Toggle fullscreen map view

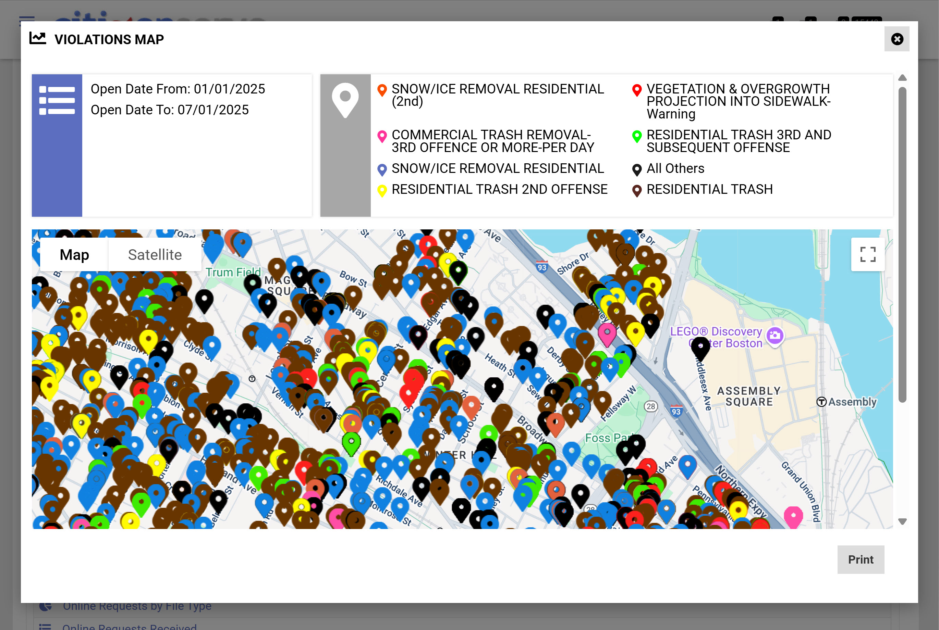click(867, 254)
